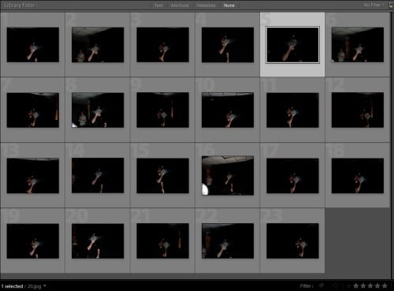Select photo thumbnail number 13
This screenshot has height=291, width=394.
tap(33, 176)
